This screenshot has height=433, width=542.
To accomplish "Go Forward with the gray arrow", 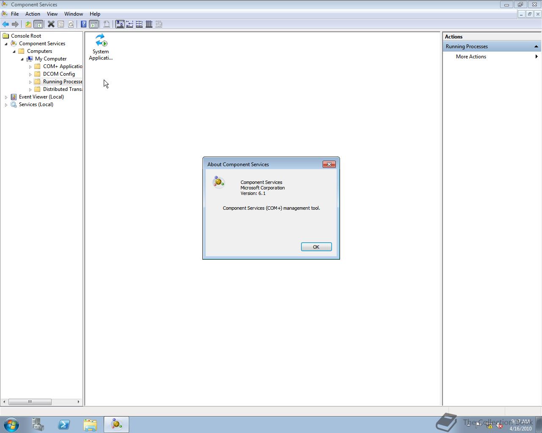I will [15, 24].
